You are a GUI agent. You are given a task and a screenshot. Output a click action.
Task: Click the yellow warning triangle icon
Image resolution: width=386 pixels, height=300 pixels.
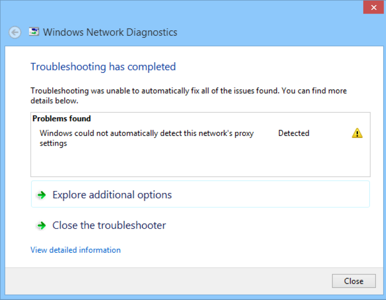pos(357,133)
